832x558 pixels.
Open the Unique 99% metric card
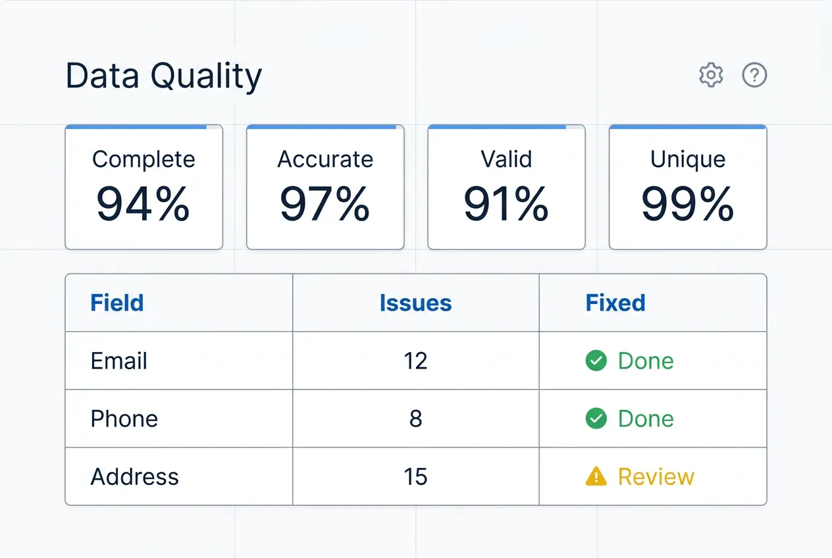point(688,188)
